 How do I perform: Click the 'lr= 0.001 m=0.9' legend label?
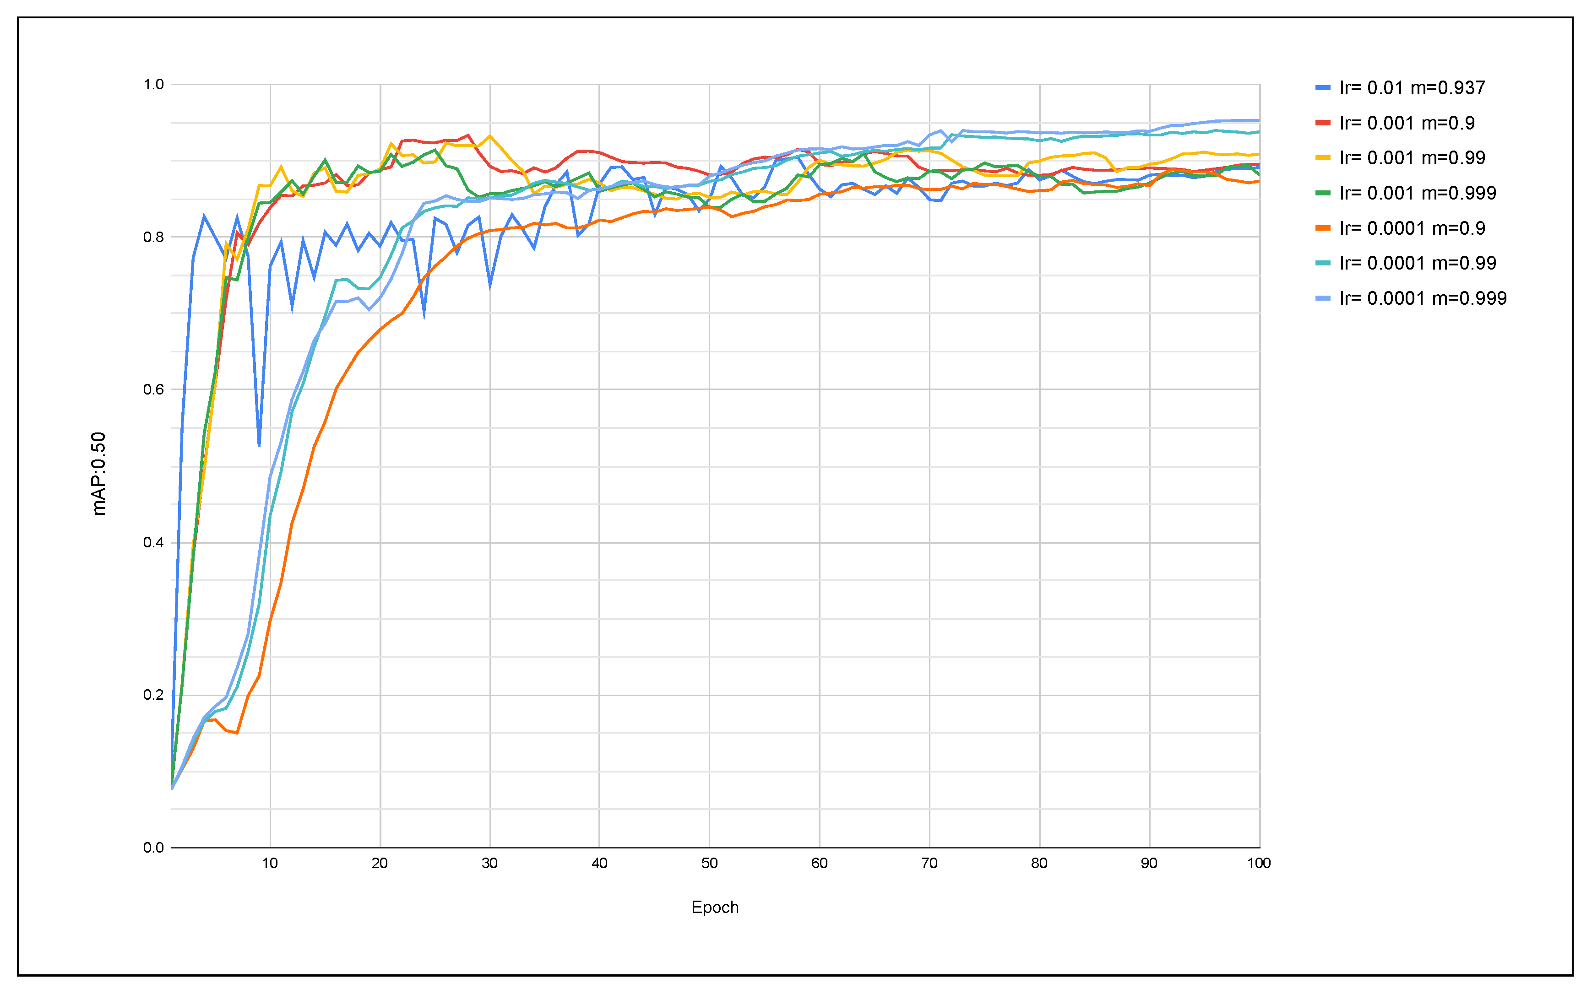(1407, 123)
